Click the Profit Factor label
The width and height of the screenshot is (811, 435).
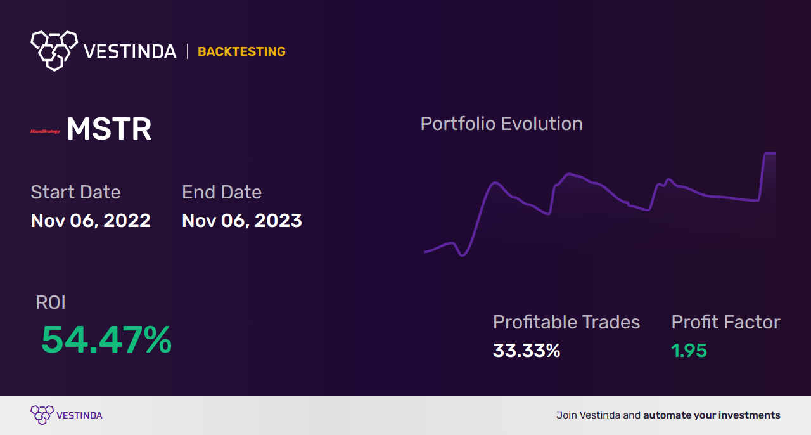tap(725, 322)
